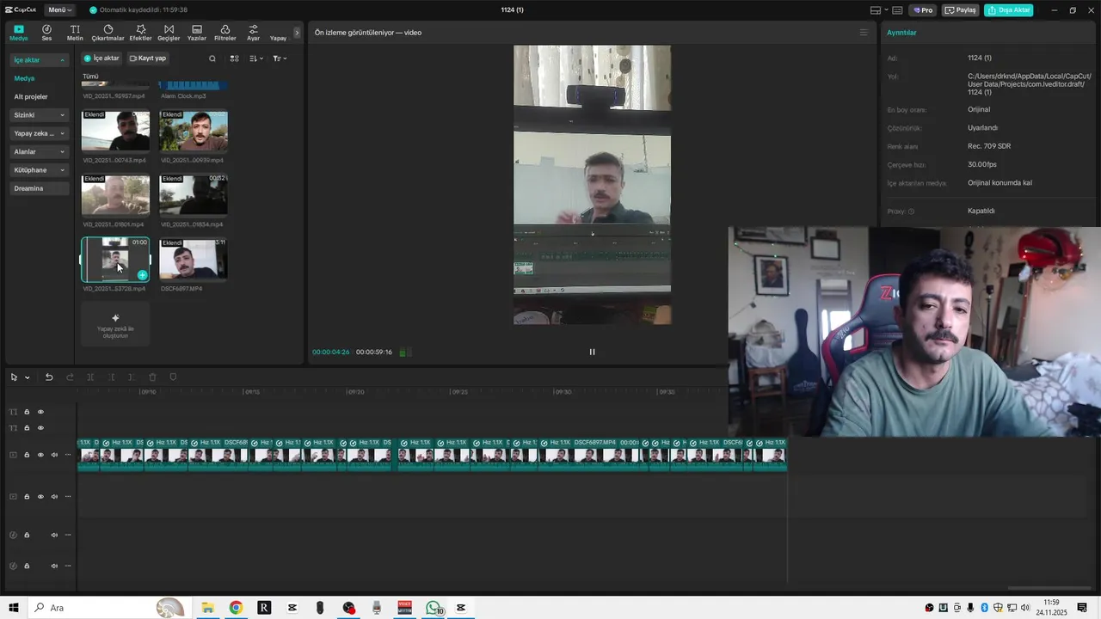Click the 09:20 mark on the timeline ruler

(x=355, y=392)
